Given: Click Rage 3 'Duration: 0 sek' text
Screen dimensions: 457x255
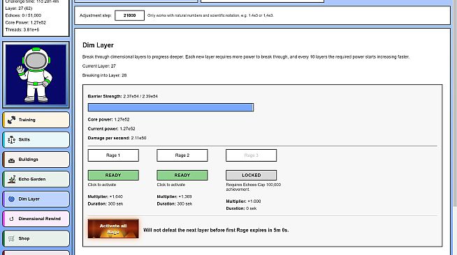Looking at the screenshot, I should click(x=241, y=208).
